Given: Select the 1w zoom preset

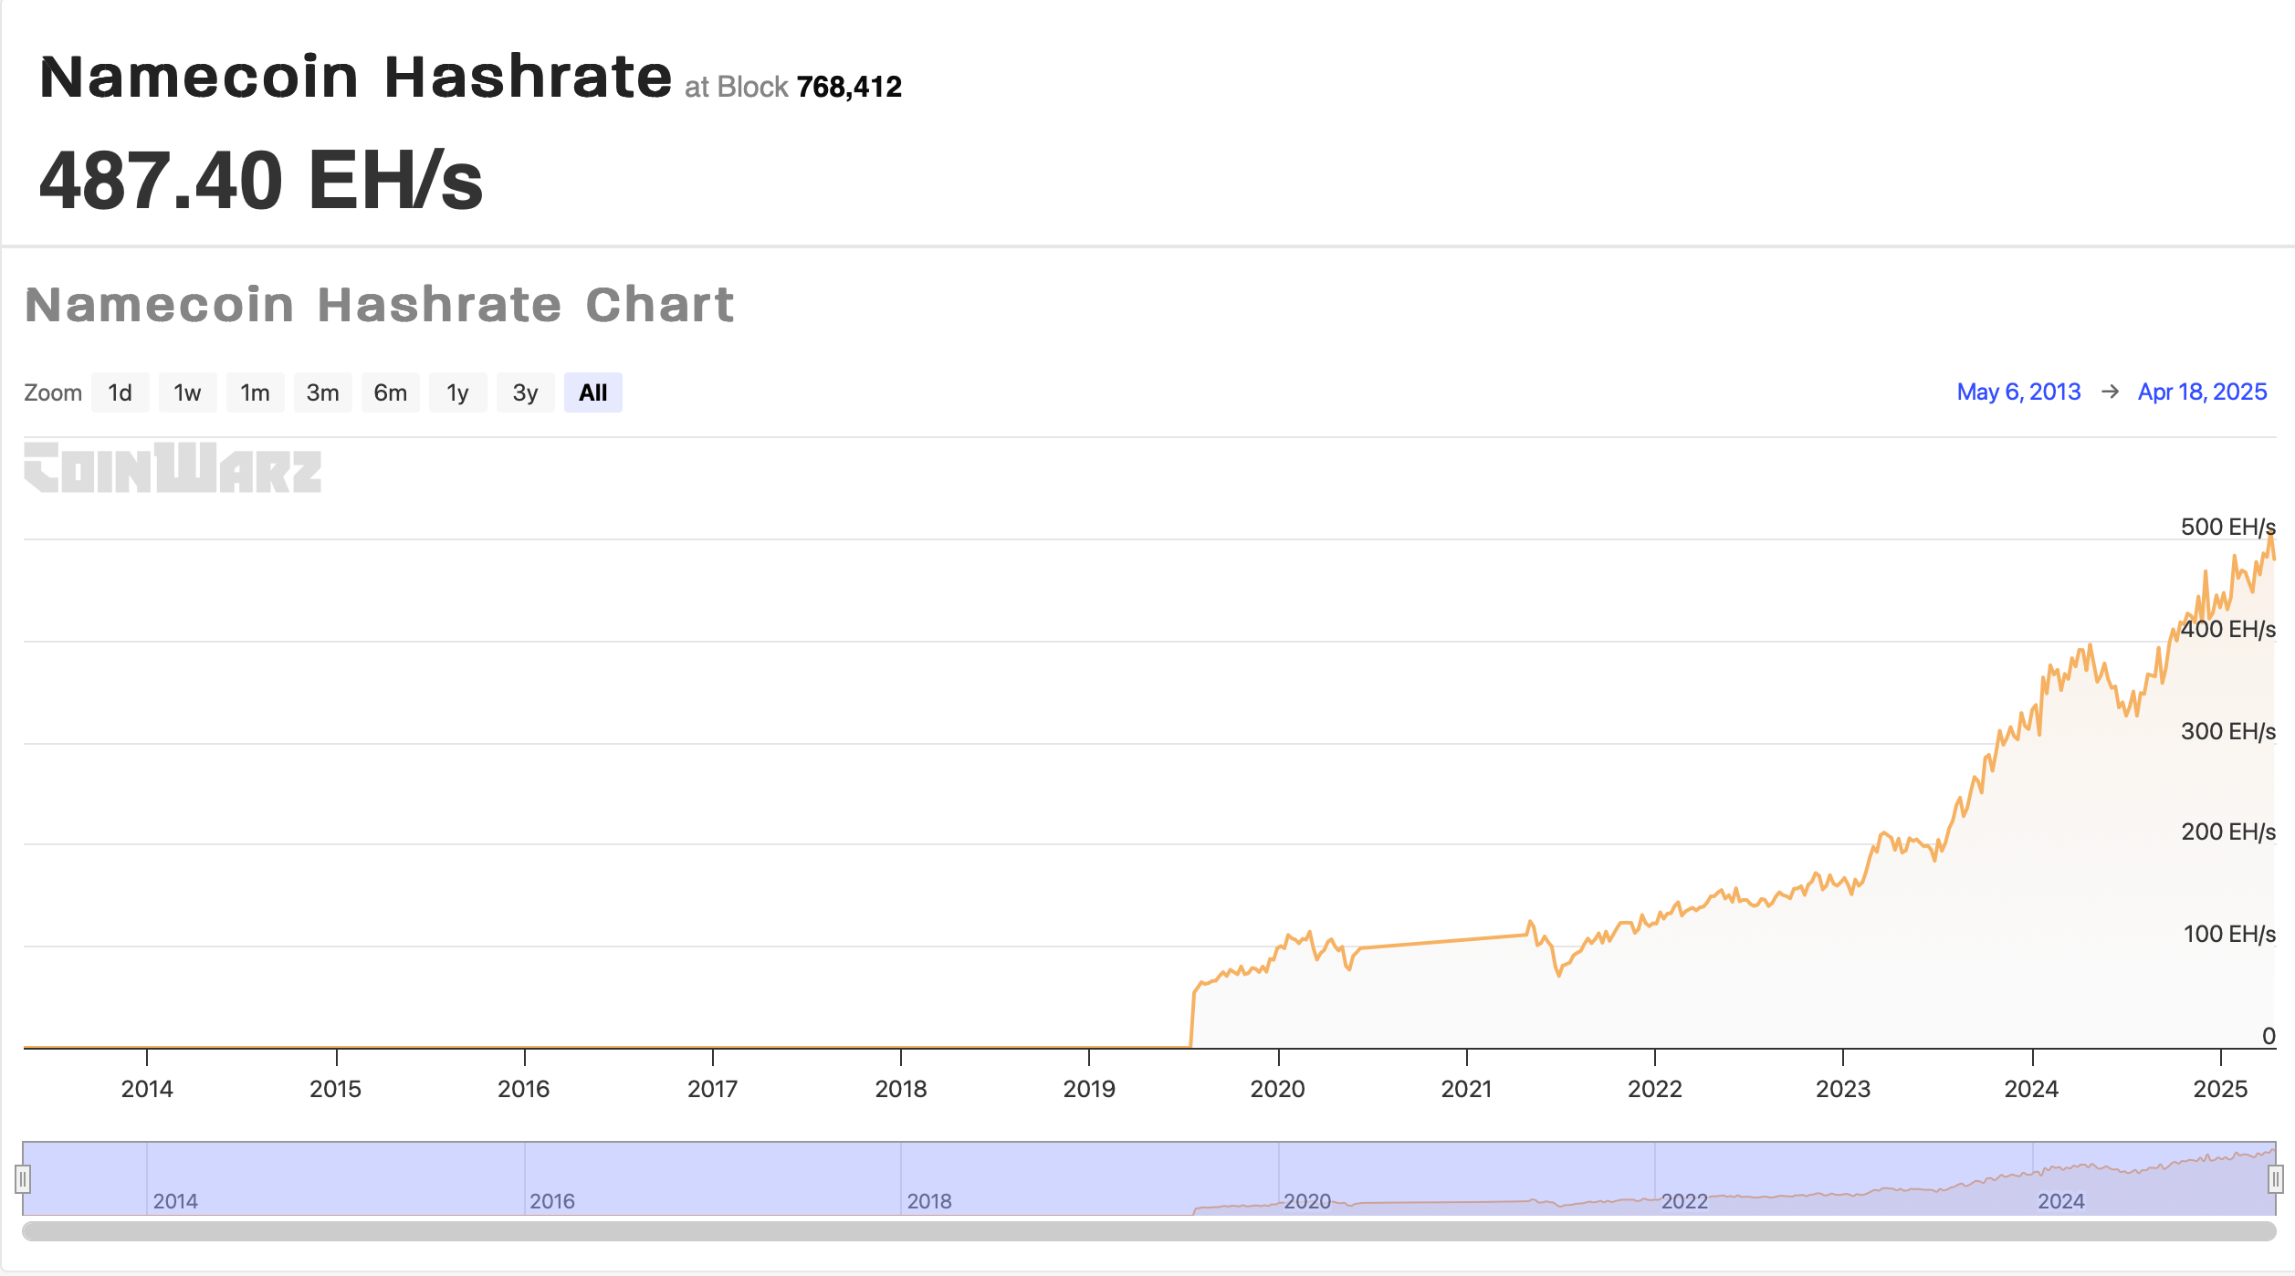Looking at the screenshot, I should [x=187, y=392].
